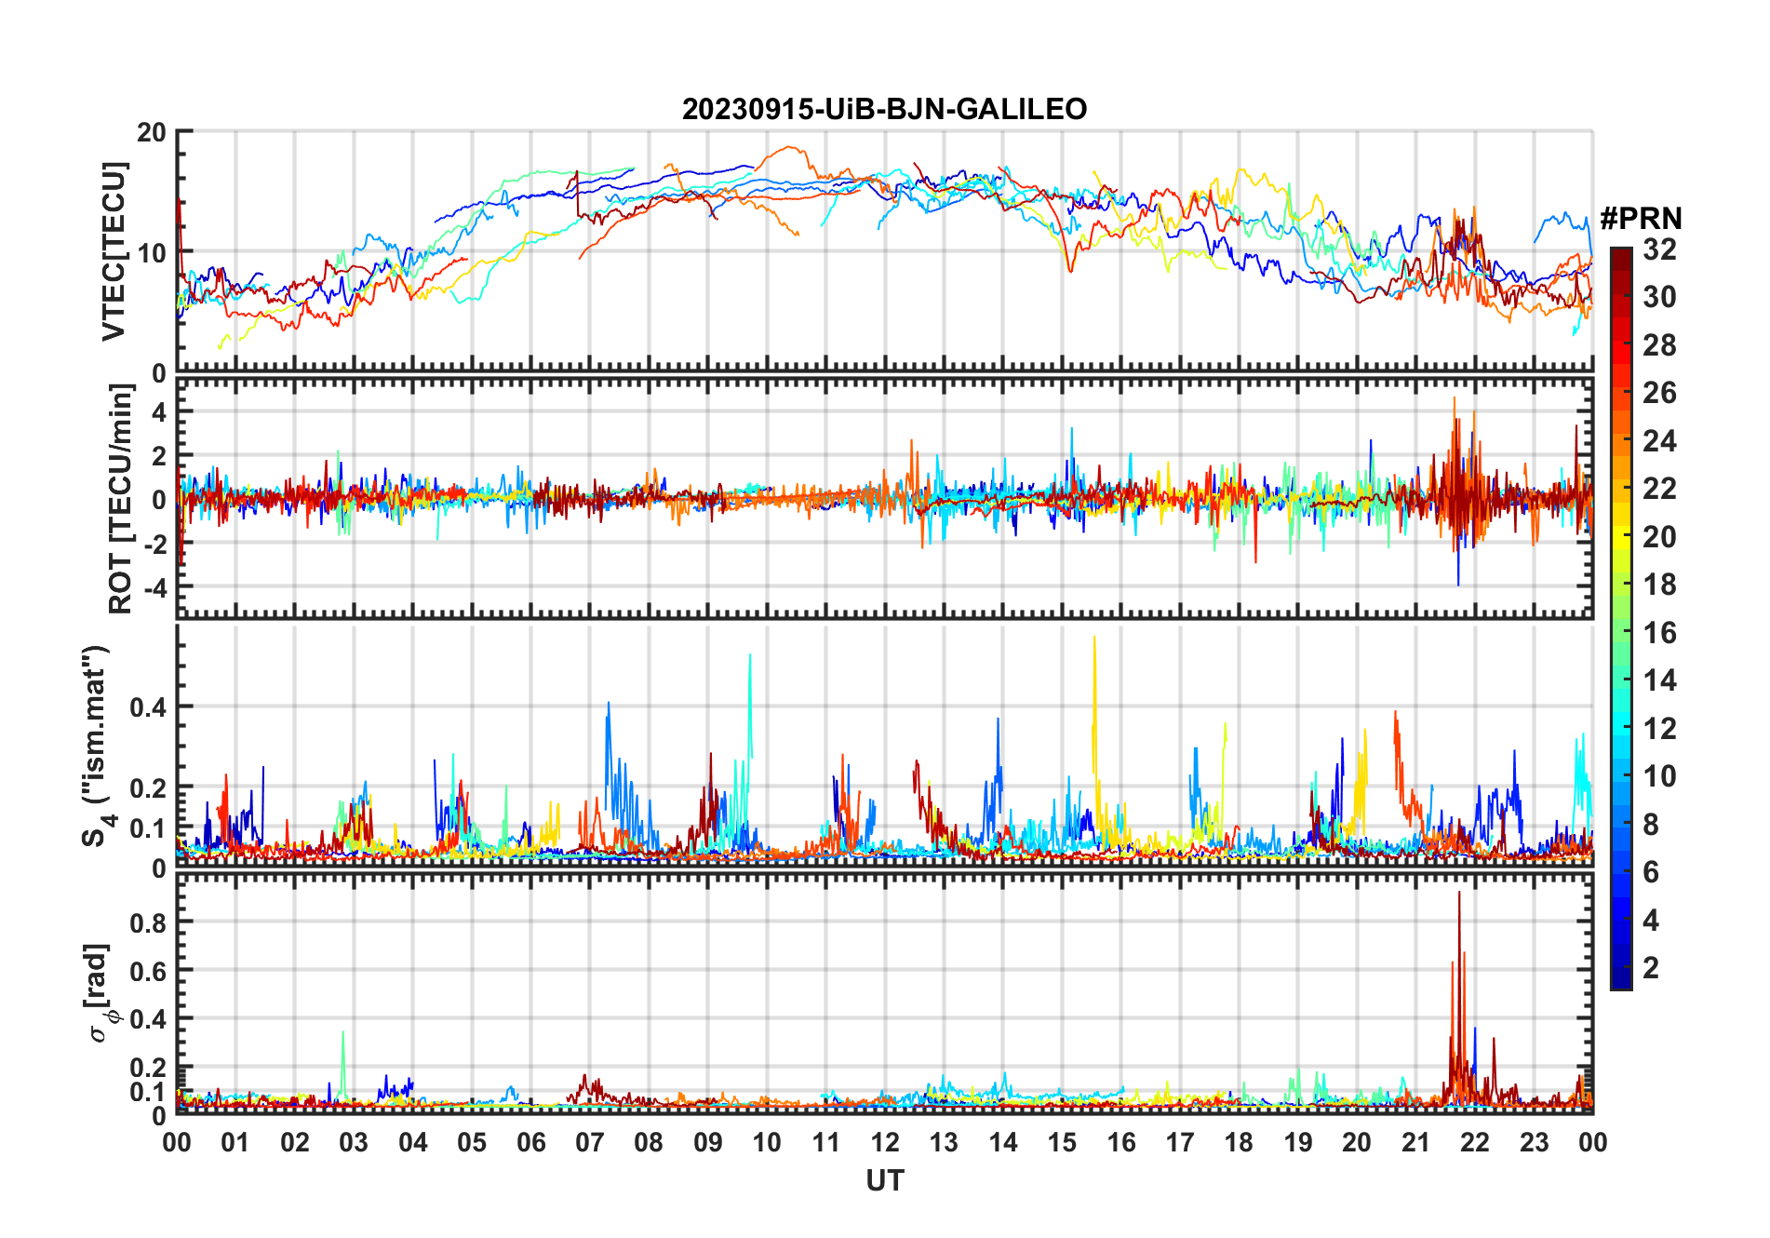Select UT axis tick label 15

pyautogui.click(x=1062, y=1143)
